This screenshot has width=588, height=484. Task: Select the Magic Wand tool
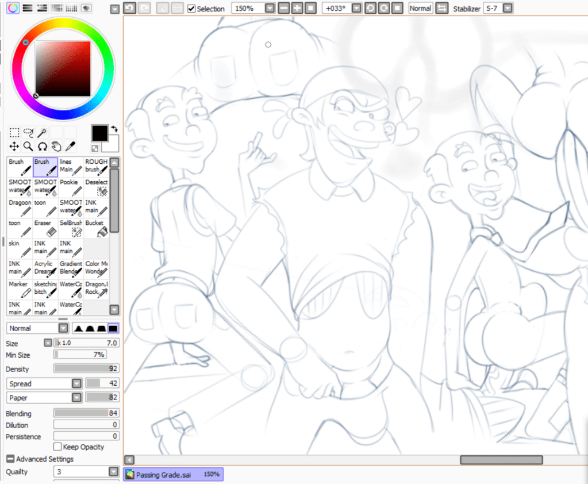[42, 132]
